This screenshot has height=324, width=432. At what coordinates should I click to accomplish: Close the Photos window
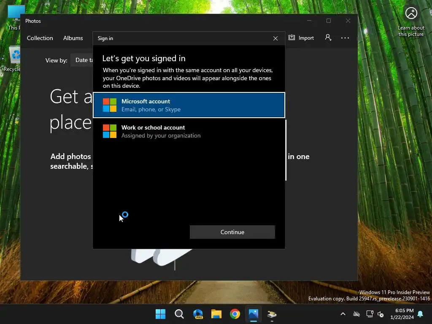pos(348,21)
